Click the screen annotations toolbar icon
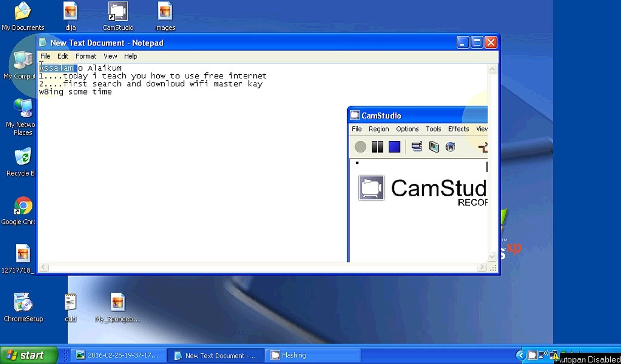This screenshot has width=621, height=364. coord(434,147)
